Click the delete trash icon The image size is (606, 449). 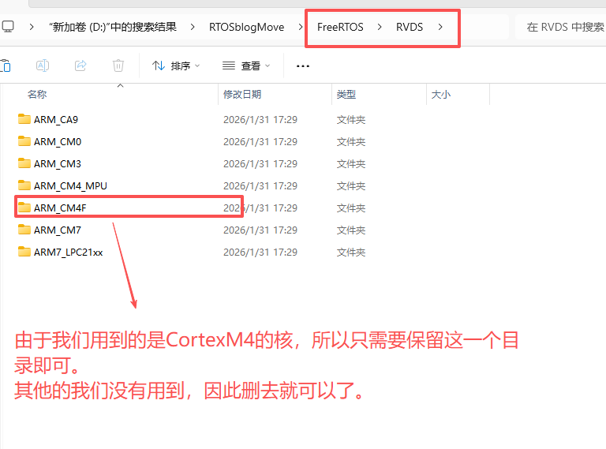[118, 65]
